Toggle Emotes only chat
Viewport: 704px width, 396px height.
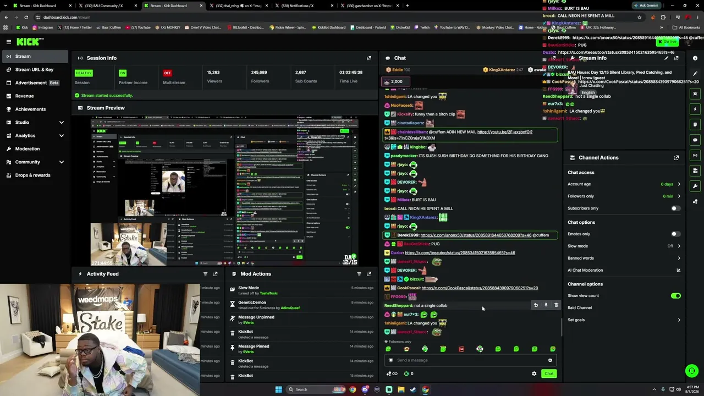coord(675,234)
